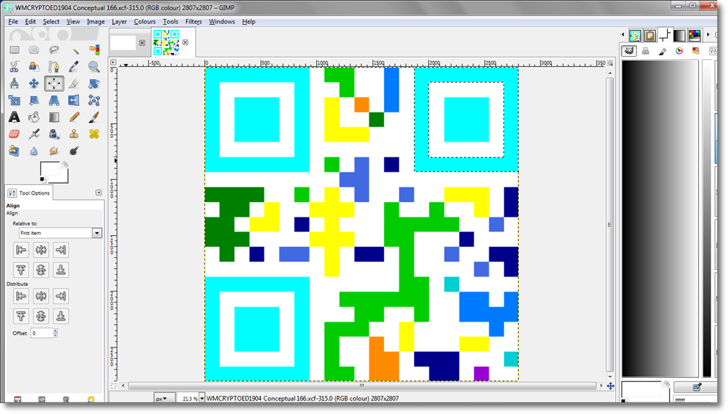Open the File menu
This screenshot has height=414, width=728.
[13, 22]
